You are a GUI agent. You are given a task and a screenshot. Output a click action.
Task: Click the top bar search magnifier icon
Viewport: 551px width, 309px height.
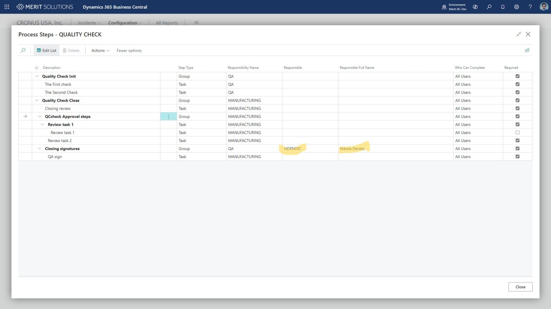(x=489, y=7)
